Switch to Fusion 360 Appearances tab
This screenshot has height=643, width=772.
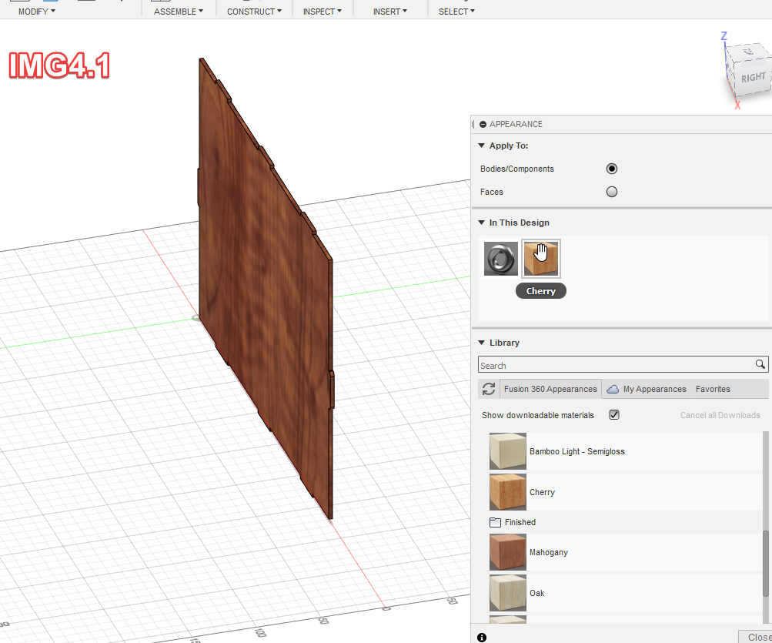550,389
